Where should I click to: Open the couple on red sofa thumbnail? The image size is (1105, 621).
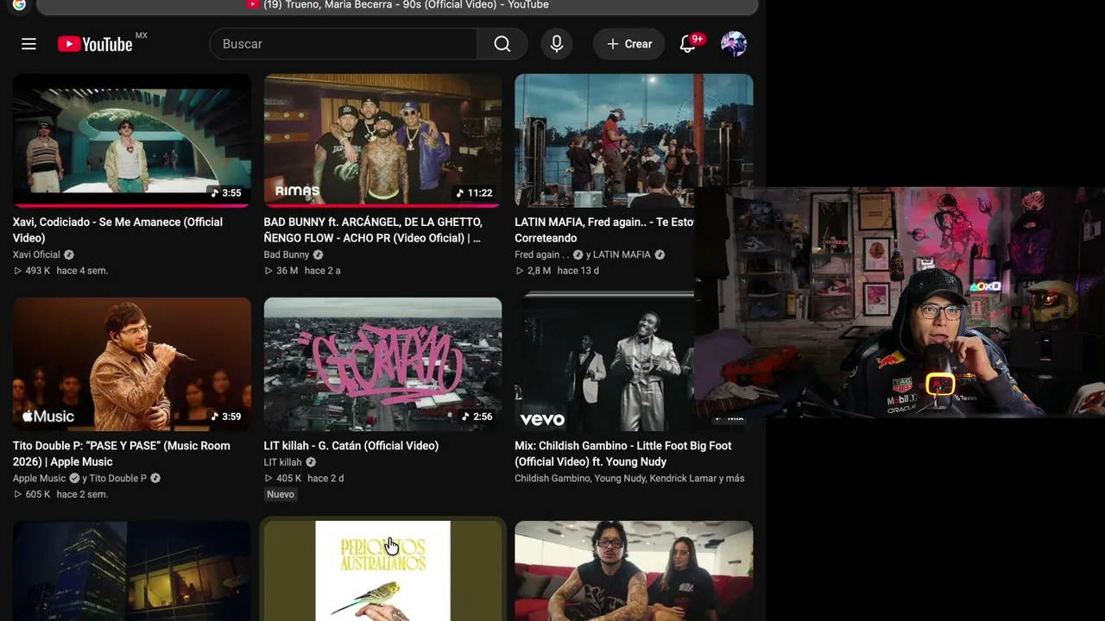[x=634, y=571]
